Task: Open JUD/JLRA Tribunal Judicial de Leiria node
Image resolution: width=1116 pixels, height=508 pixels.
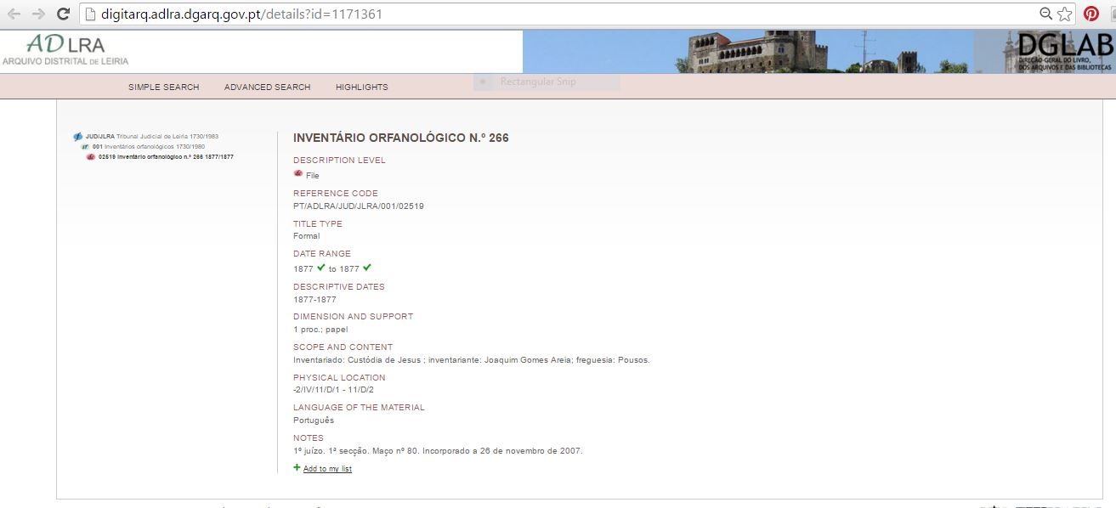Action: 153,136
